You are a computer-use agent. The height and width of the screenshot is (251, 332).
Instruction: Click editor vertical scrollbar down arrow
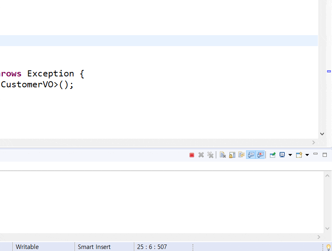coord(322,134)
